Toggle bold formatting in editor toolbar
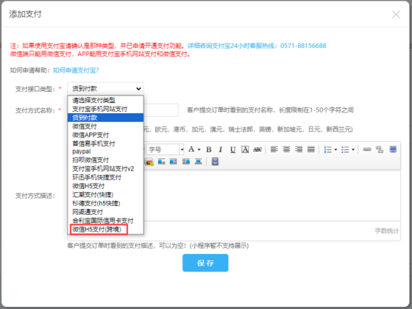 point(209,149)
